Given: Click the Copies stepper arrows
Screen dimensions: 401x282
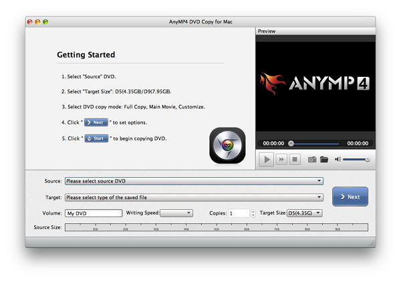Looking at the screenshot, I should click(x=253, y=213).
